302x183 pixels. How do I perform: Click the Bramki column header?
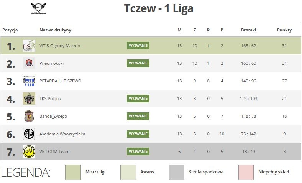coord(248,30)
